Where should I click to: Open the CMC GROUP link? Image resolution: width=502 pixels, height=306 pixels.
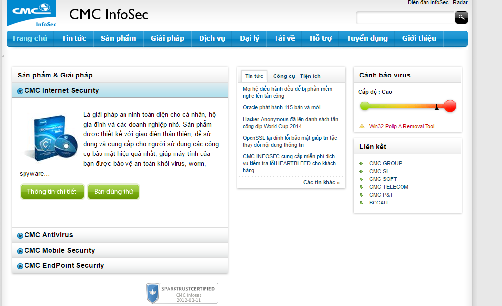pyautogui.click(x=385, y=163)
